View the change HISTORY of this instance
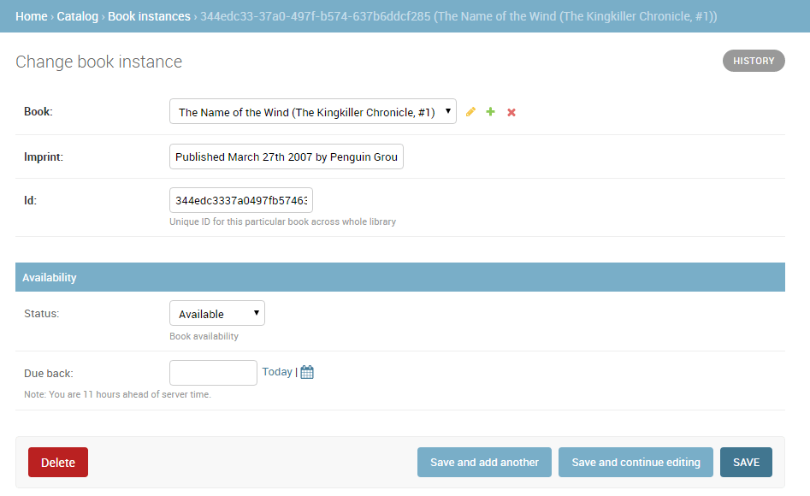810x496 pixels. (x=753, y=60)
